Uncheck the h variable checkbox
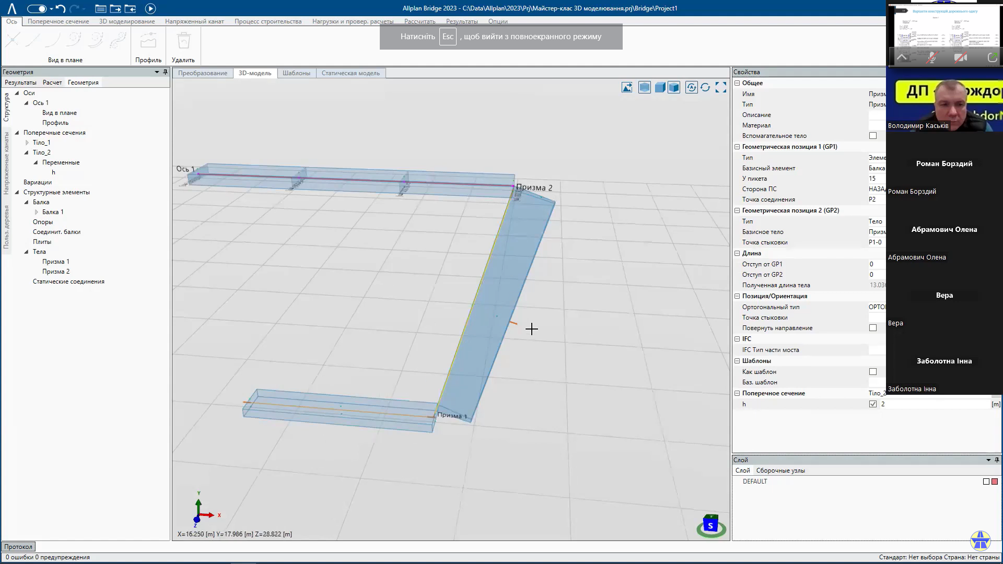Screen dimensions: 1003x564 873,404
